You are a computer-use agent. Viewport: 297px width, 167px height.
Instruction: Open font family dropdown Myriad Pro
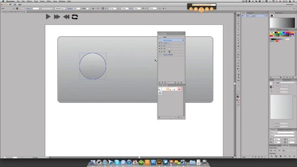coord(283,133)
